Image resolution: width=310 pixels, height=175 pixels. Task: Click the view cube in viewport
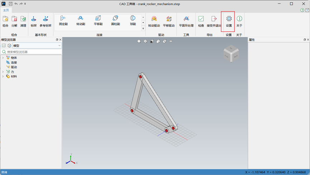coord(231,54)
